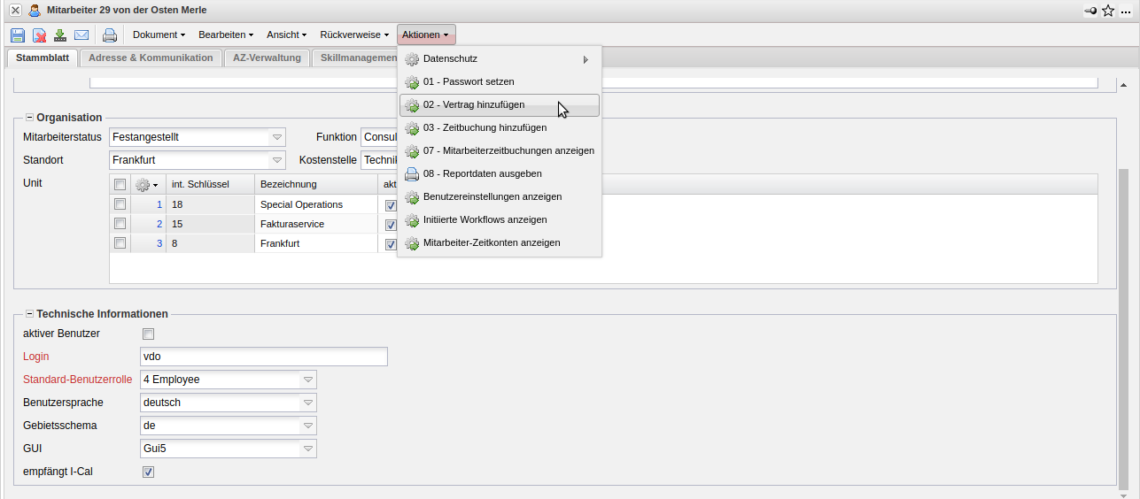
Task: Open the gear menu in Unit table header
Action: pyautogui.click(x=144, y=184)
